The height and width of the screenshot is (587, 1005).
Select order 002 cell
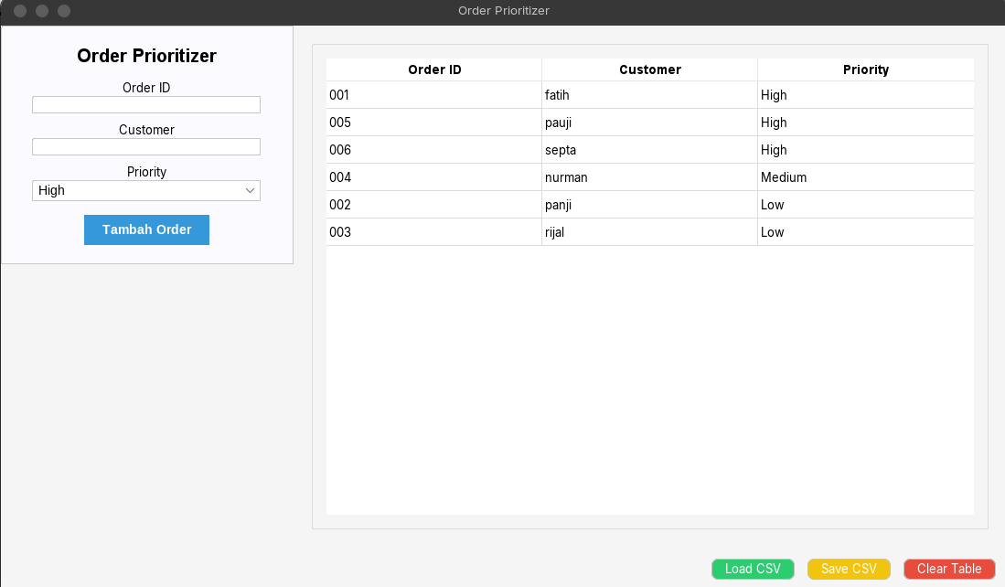pyautogui.click(x=434, y=205)
